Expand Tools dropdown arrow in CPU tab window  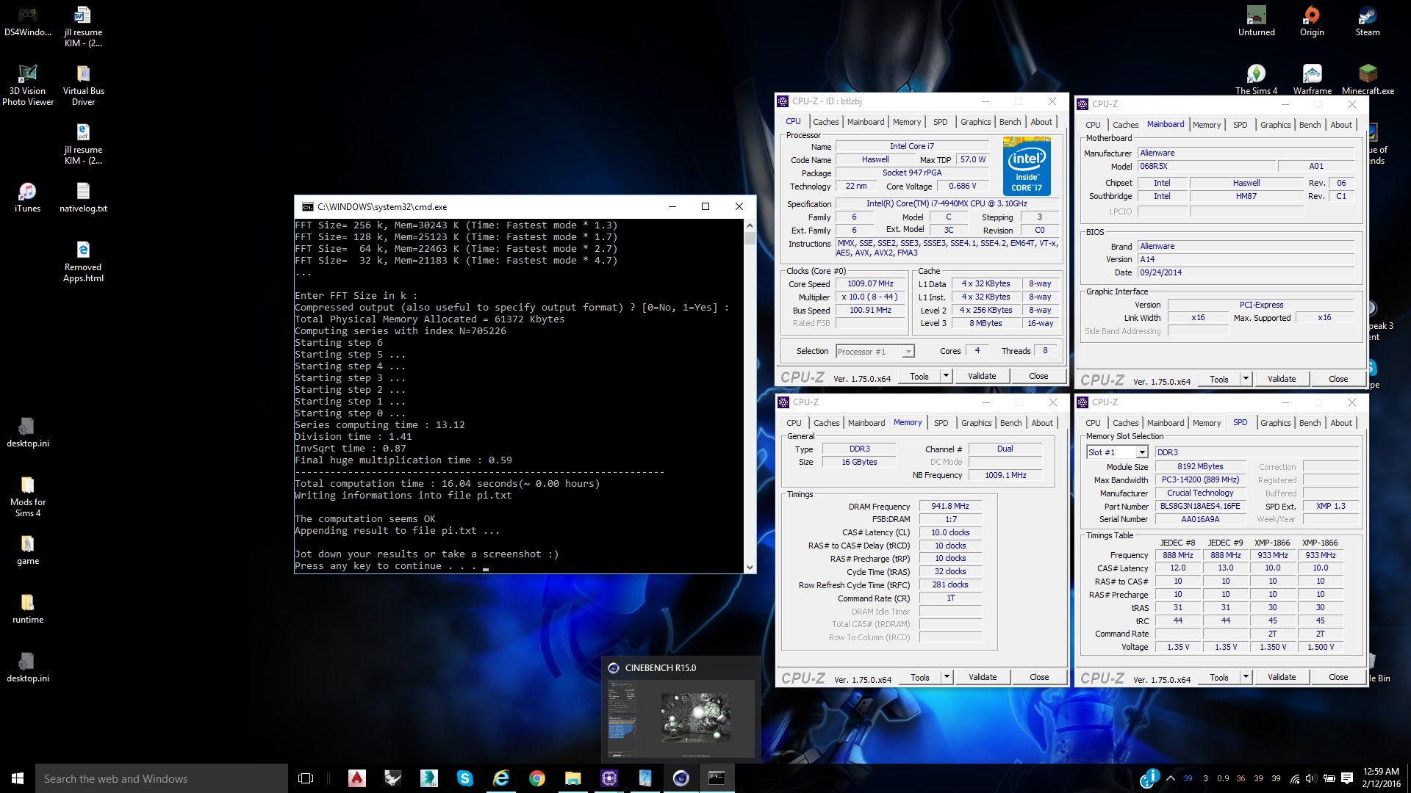tap(946, 376)
